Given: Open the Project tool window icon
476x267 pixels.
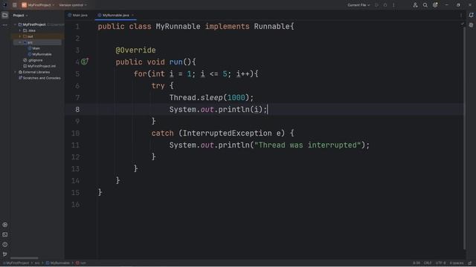Looking at the screenshot, I should [5, 15].
